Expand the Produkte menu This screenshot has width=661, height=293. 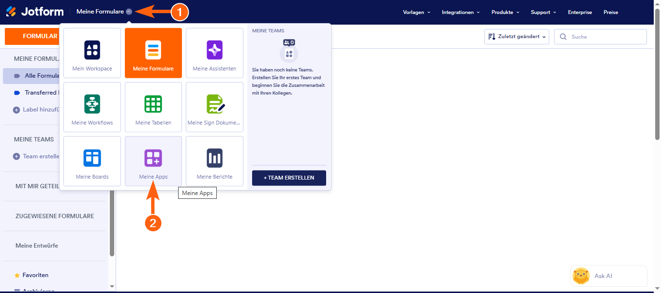pyautogui.click(x=505, y=12)
